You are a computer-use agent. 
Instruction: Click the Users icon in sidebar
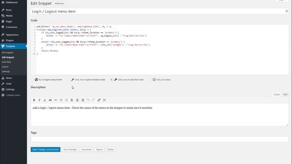point(3,78)
